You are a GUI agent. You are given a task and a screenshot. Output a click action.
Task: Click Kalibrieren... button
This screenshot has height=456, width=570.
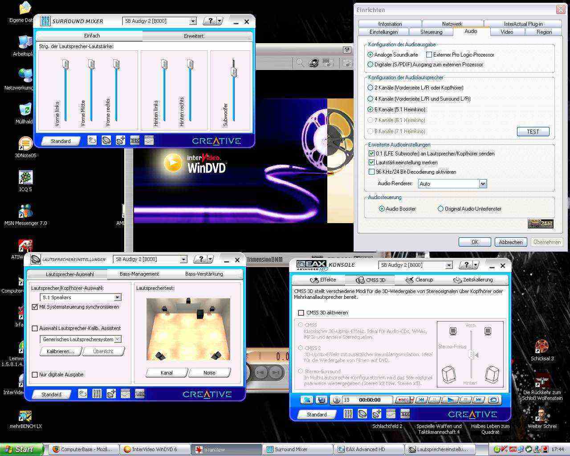click(61, 351)
